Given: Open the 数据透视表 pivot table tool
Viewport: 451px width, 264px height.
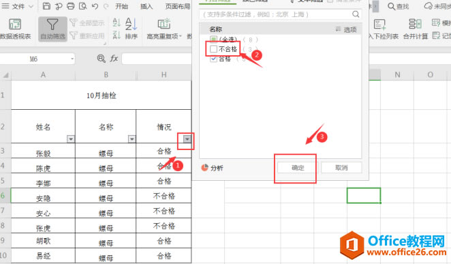Looking at the screenshot, I should pos(15,29).
